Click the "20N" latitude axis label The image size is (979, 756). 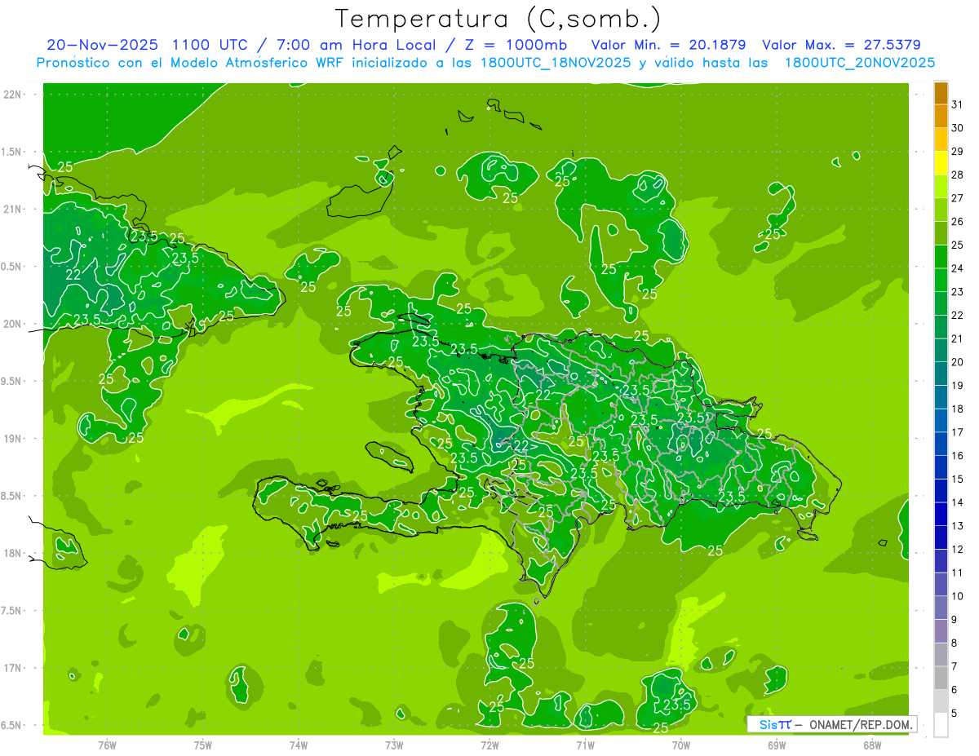click(x=13, y=325)
